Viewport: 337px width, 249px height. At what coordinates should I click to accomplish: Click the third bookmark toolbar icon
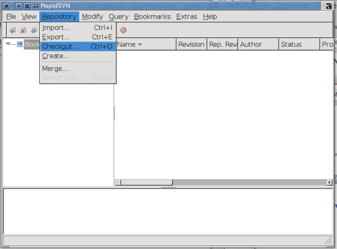click(x=34, y=30)
